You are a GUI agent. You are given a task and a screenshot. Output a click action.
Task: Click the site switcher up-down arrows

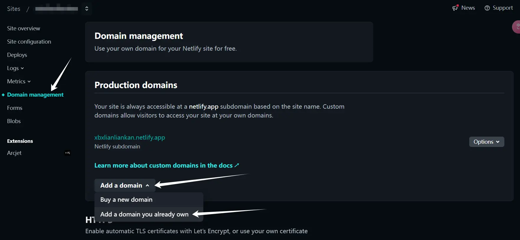pos(87,9)
